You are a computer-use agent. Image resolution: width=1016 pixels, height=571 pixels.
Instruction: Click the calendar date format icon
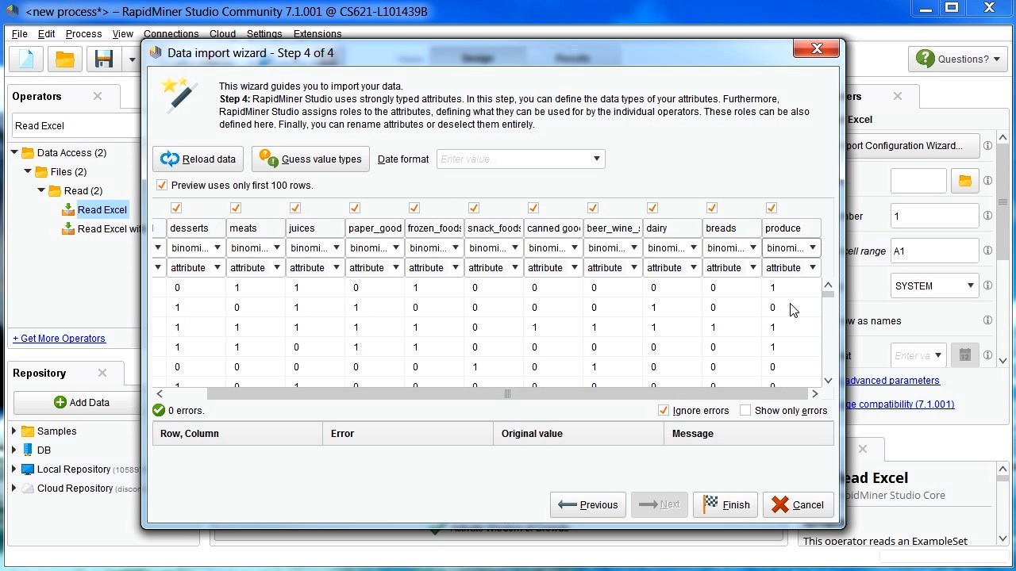point(965,355)
